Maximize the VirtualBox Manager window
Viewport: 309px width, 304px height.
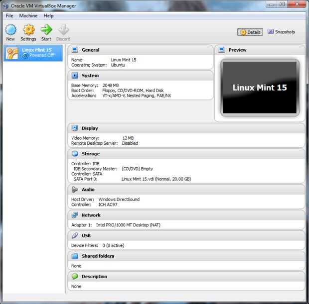282,4
